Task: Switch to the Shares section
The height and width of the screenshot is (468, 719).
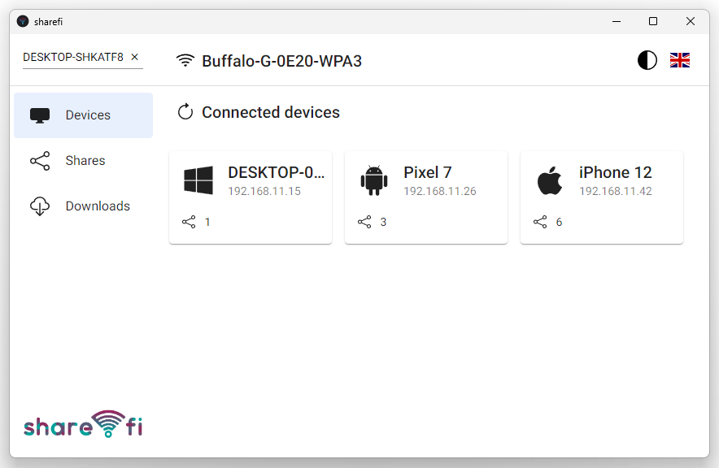Action: (84, 161)
